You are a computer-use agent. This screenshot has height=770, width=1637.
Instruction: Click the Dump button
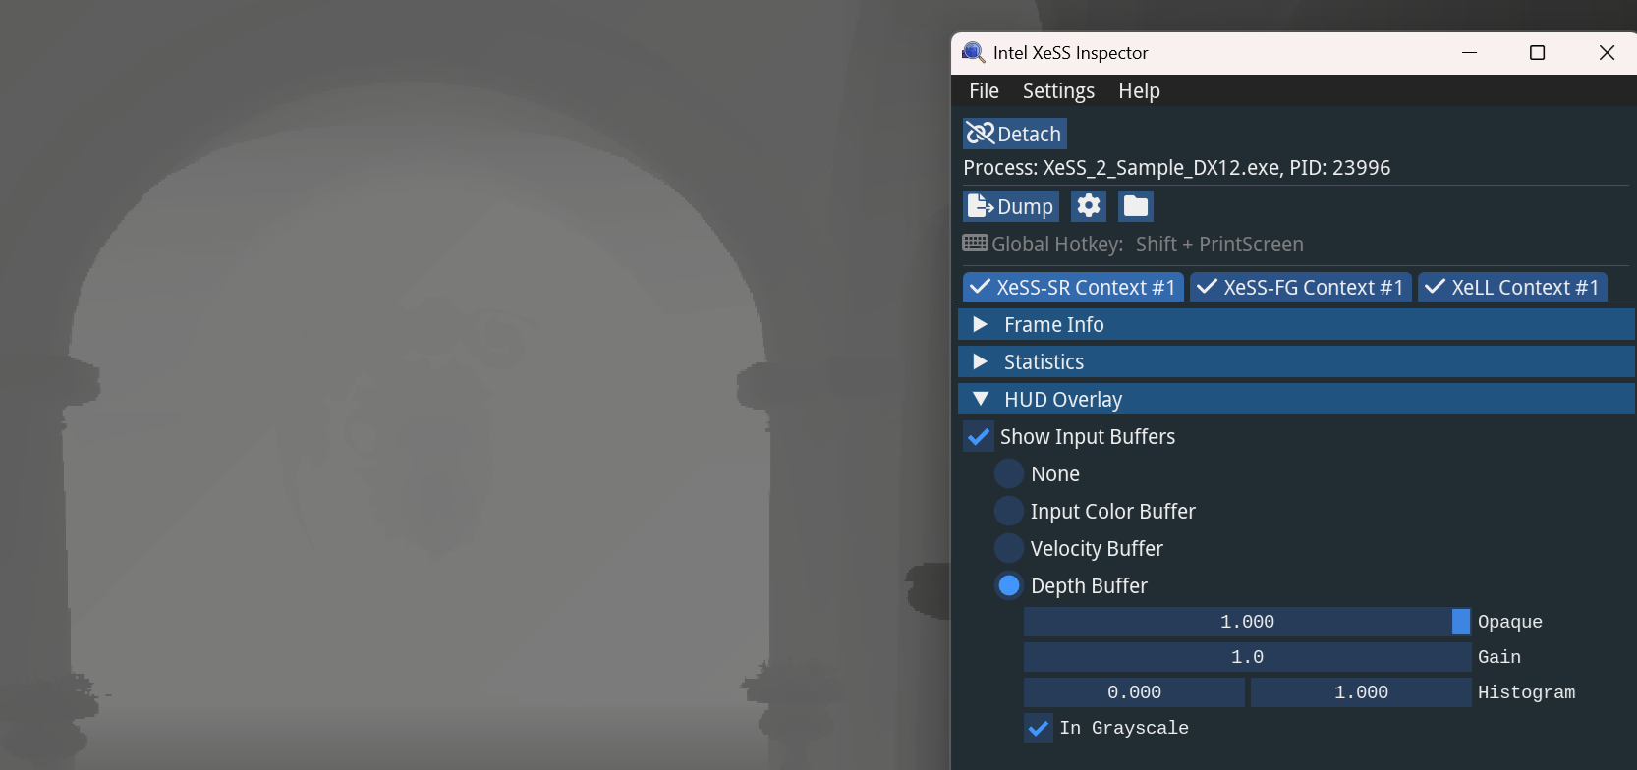pos(1010,206)
